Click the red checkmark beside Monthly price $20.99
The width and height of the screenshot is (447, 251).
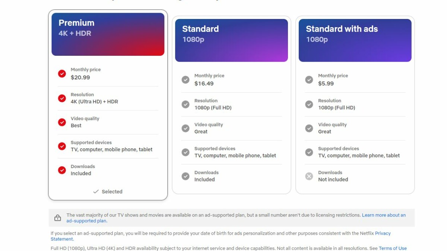coord(62,74)
